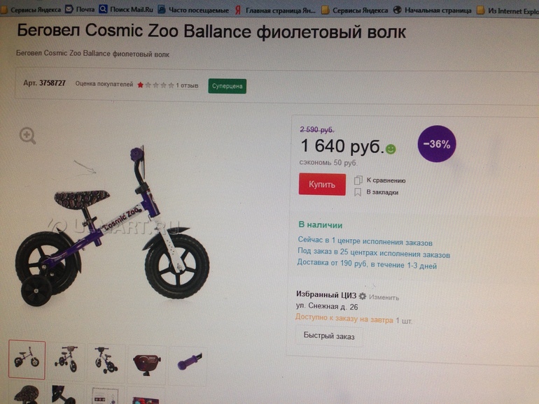Click the Изменить link for chosen center
The width and height of the screenshot is (539, 404).
(x=384, y=297)
